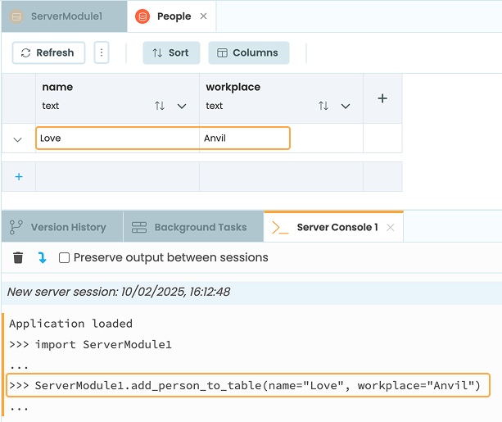Click the Sort button
Image resolution: width=502 pixels, height=422 pixels.
pyautogui.click(x=170, y=52)
